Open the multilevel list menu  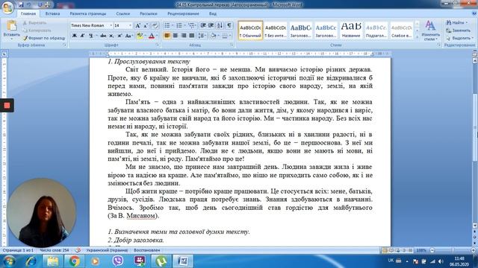192,25
